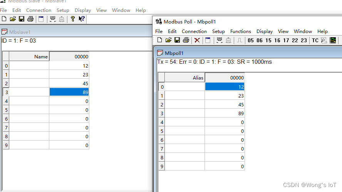Image resolution: width=342 pixels, height=192 pixels.
Task: Select Mbpoll1 cell with value 89
Action: (225, 113)
